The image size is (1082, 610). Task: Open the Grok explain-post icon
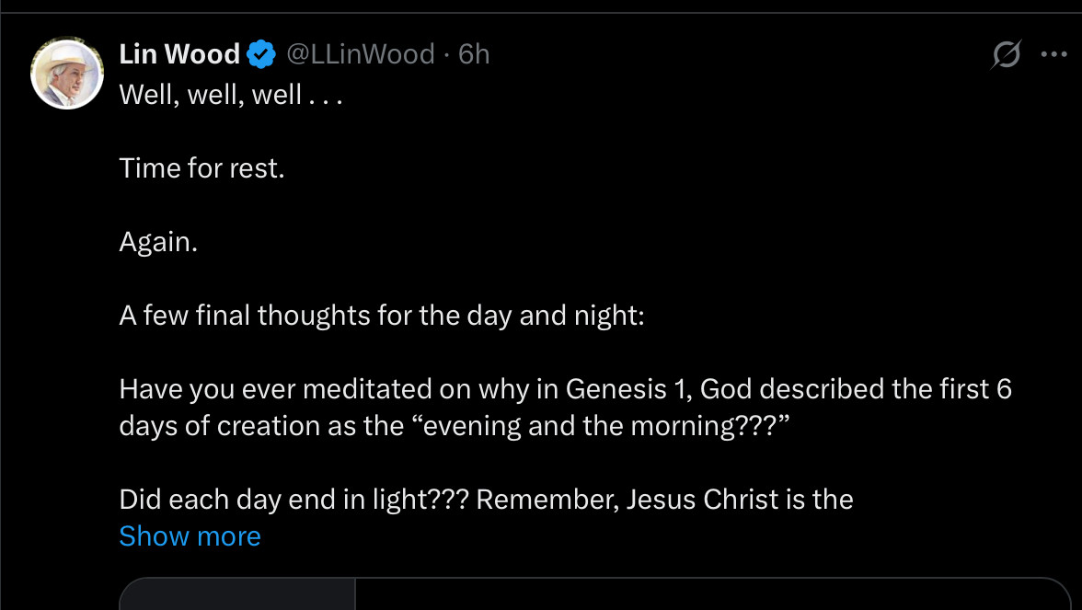click(1006, 56)
